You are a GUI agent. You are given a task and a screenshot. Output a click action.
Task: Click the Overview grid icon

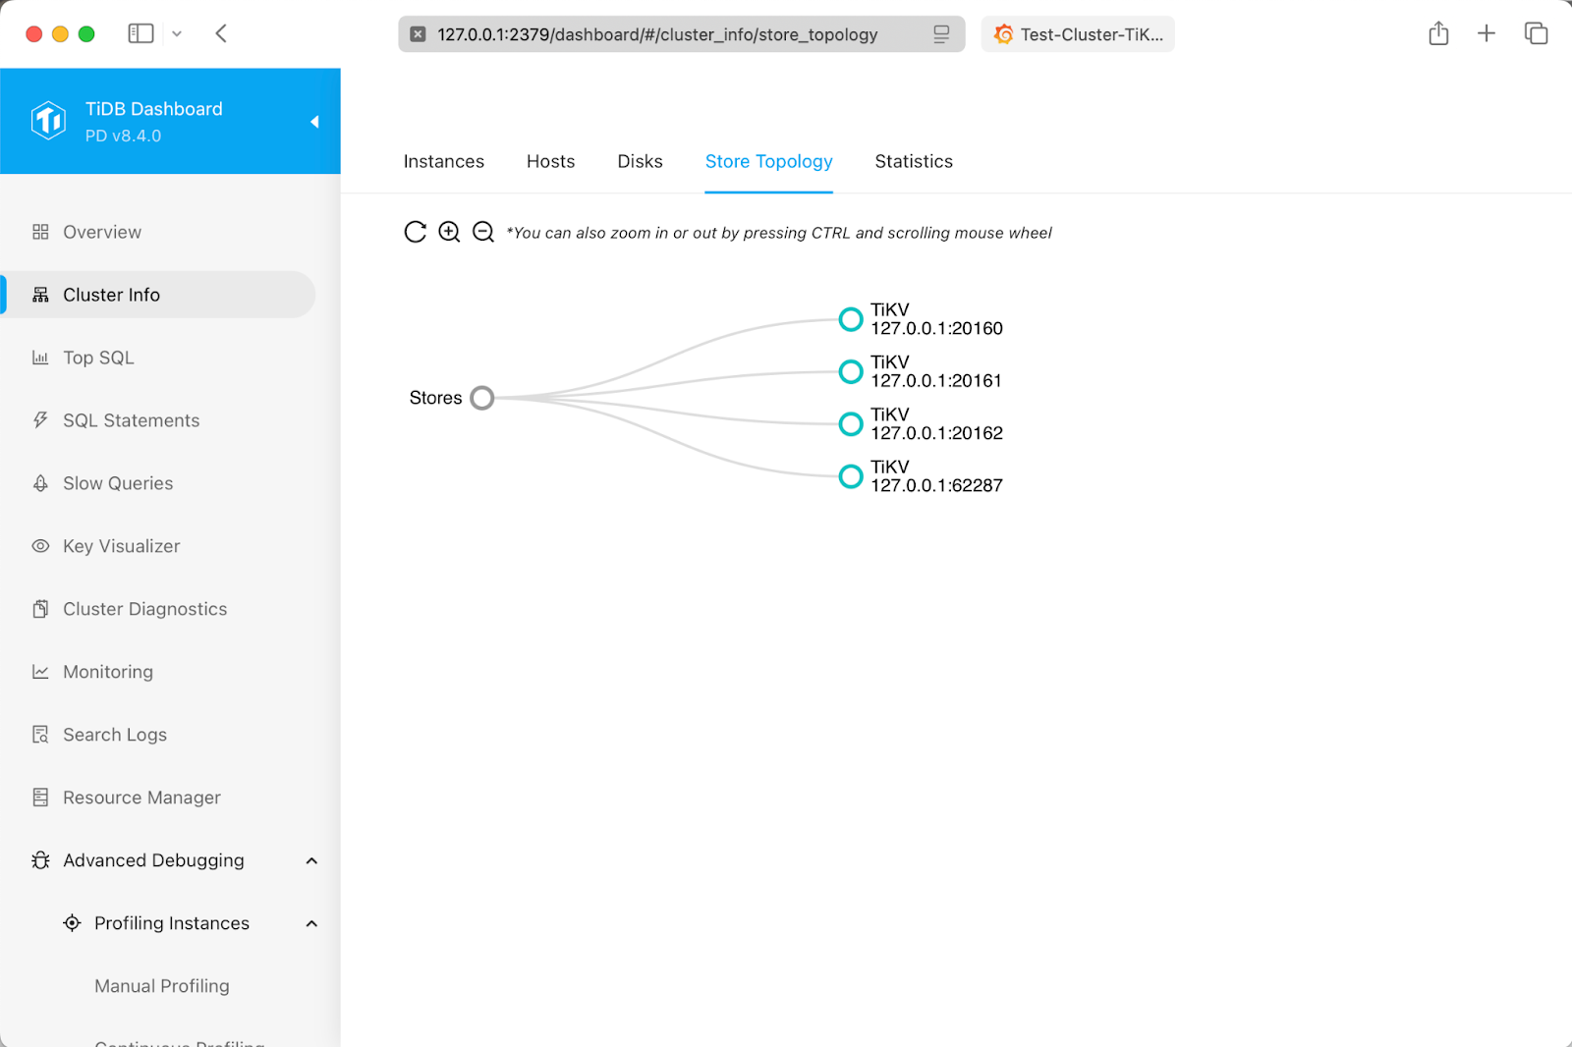[x=40, y=232]
